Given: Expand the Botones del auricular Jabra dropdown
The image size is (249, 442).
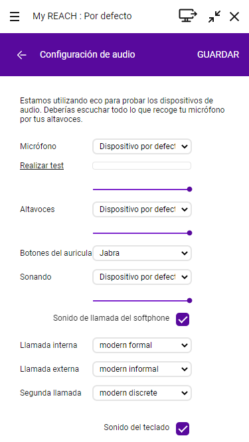Looking at the screenshot, I should pyautogui.click(x=142, y=253).
